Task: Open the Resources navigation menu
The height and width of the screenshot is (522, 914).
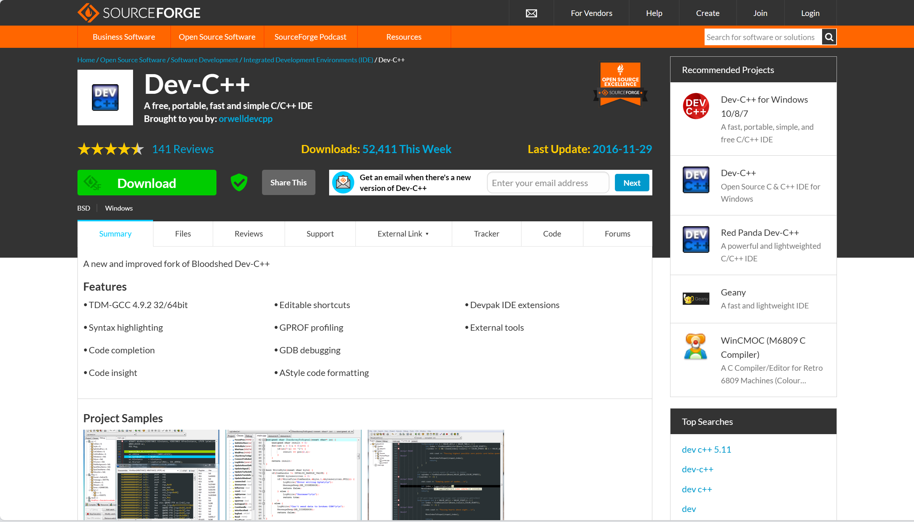Action: tap(404, 37)
